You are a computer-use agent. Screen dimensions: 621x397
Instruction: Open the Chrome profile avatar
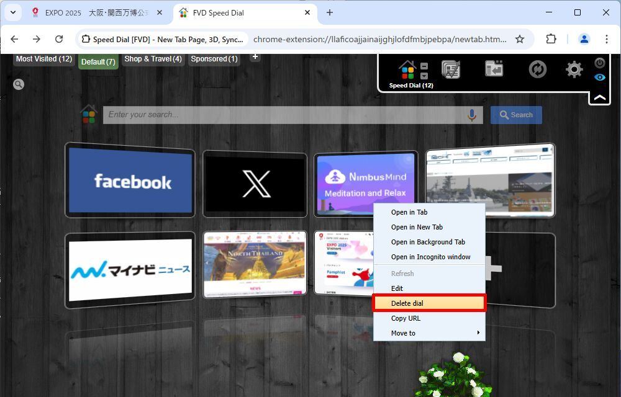(584, 38)
